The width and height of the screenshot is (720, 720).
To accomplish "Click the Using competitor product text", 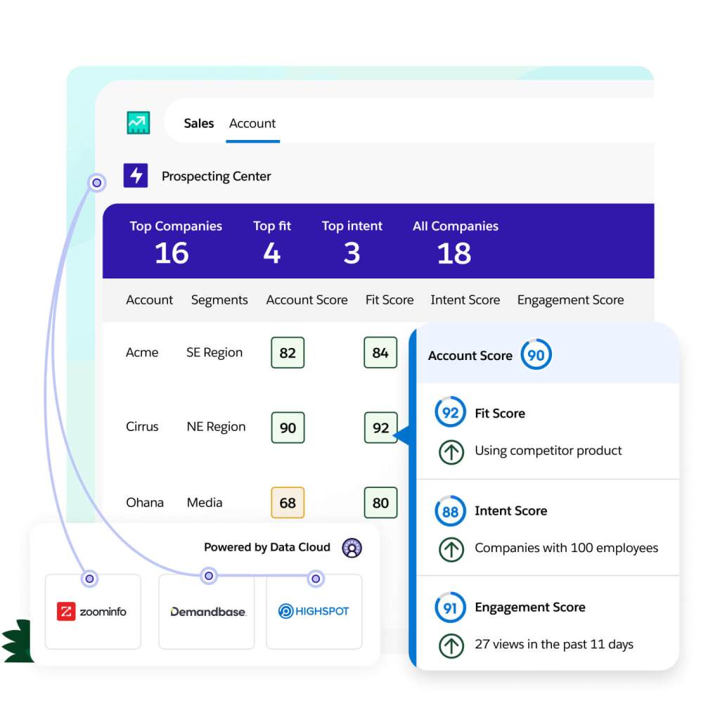I will point(548,451).
